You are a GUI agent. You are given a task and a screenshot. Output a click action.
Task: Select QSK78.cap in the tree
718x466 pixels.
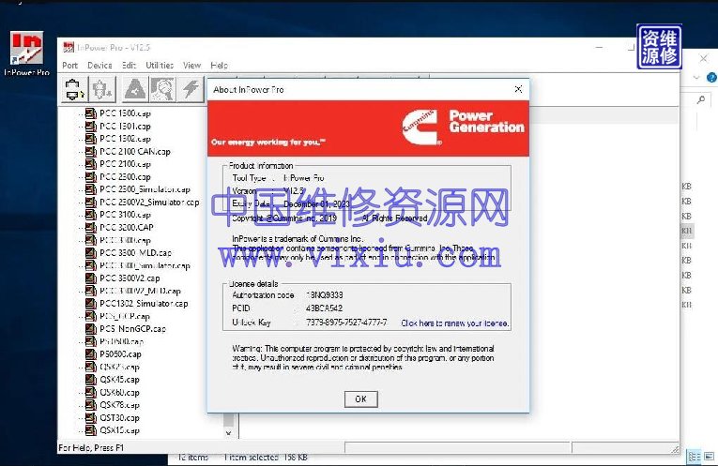tap(119, 405)
